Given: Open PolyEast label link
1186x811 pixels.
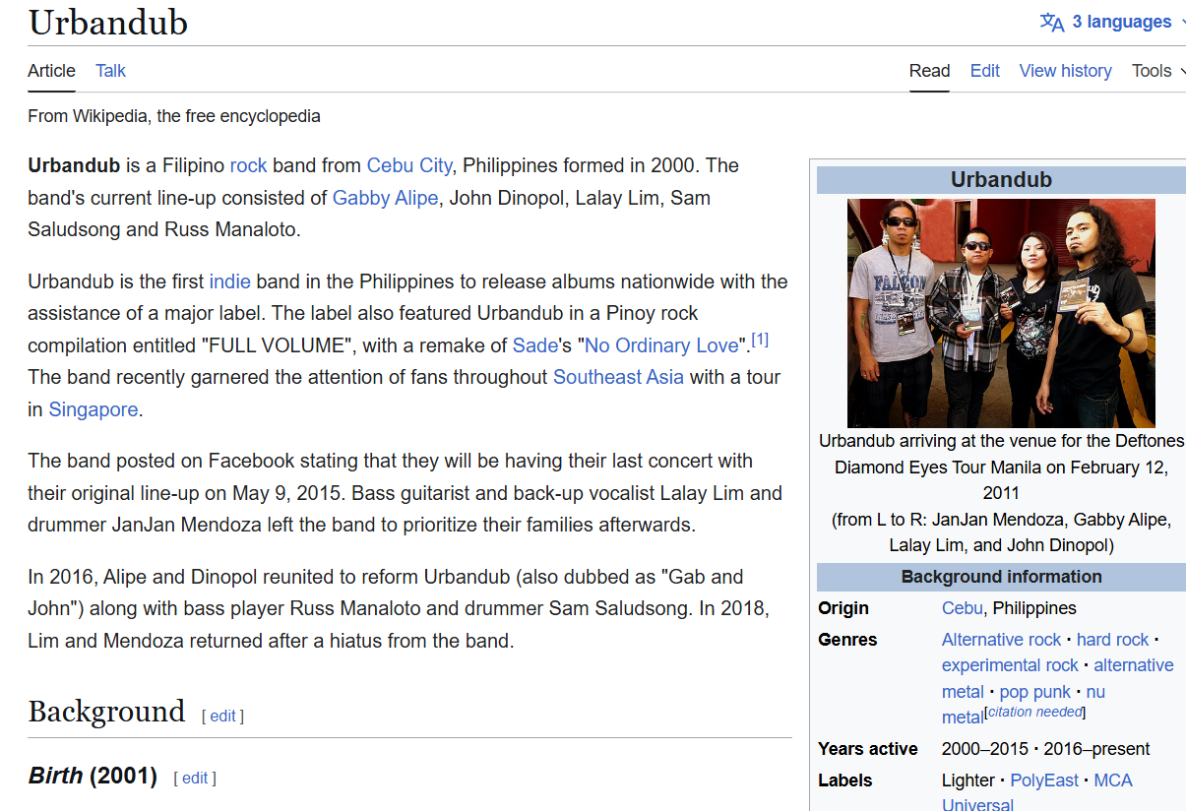Looking at the screenshot, I should (x=1044, y=780).
